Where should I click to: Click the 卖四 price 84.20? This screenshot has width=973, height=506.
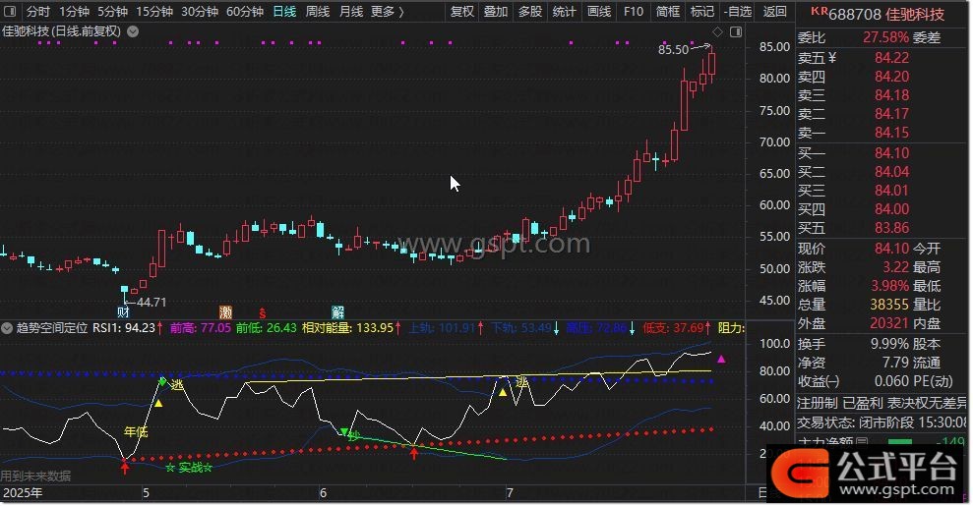[x=891, y=77]
